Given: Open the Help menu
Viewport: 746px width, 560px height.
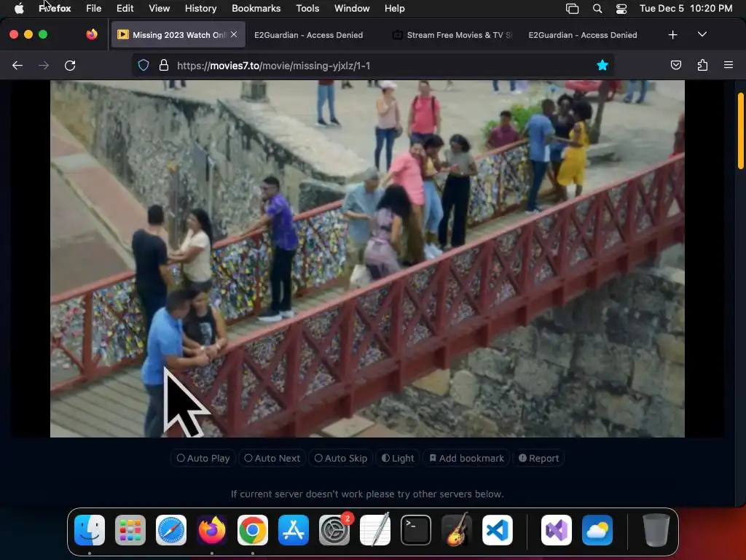Looking at the screenshot, I should coord(394,9).
